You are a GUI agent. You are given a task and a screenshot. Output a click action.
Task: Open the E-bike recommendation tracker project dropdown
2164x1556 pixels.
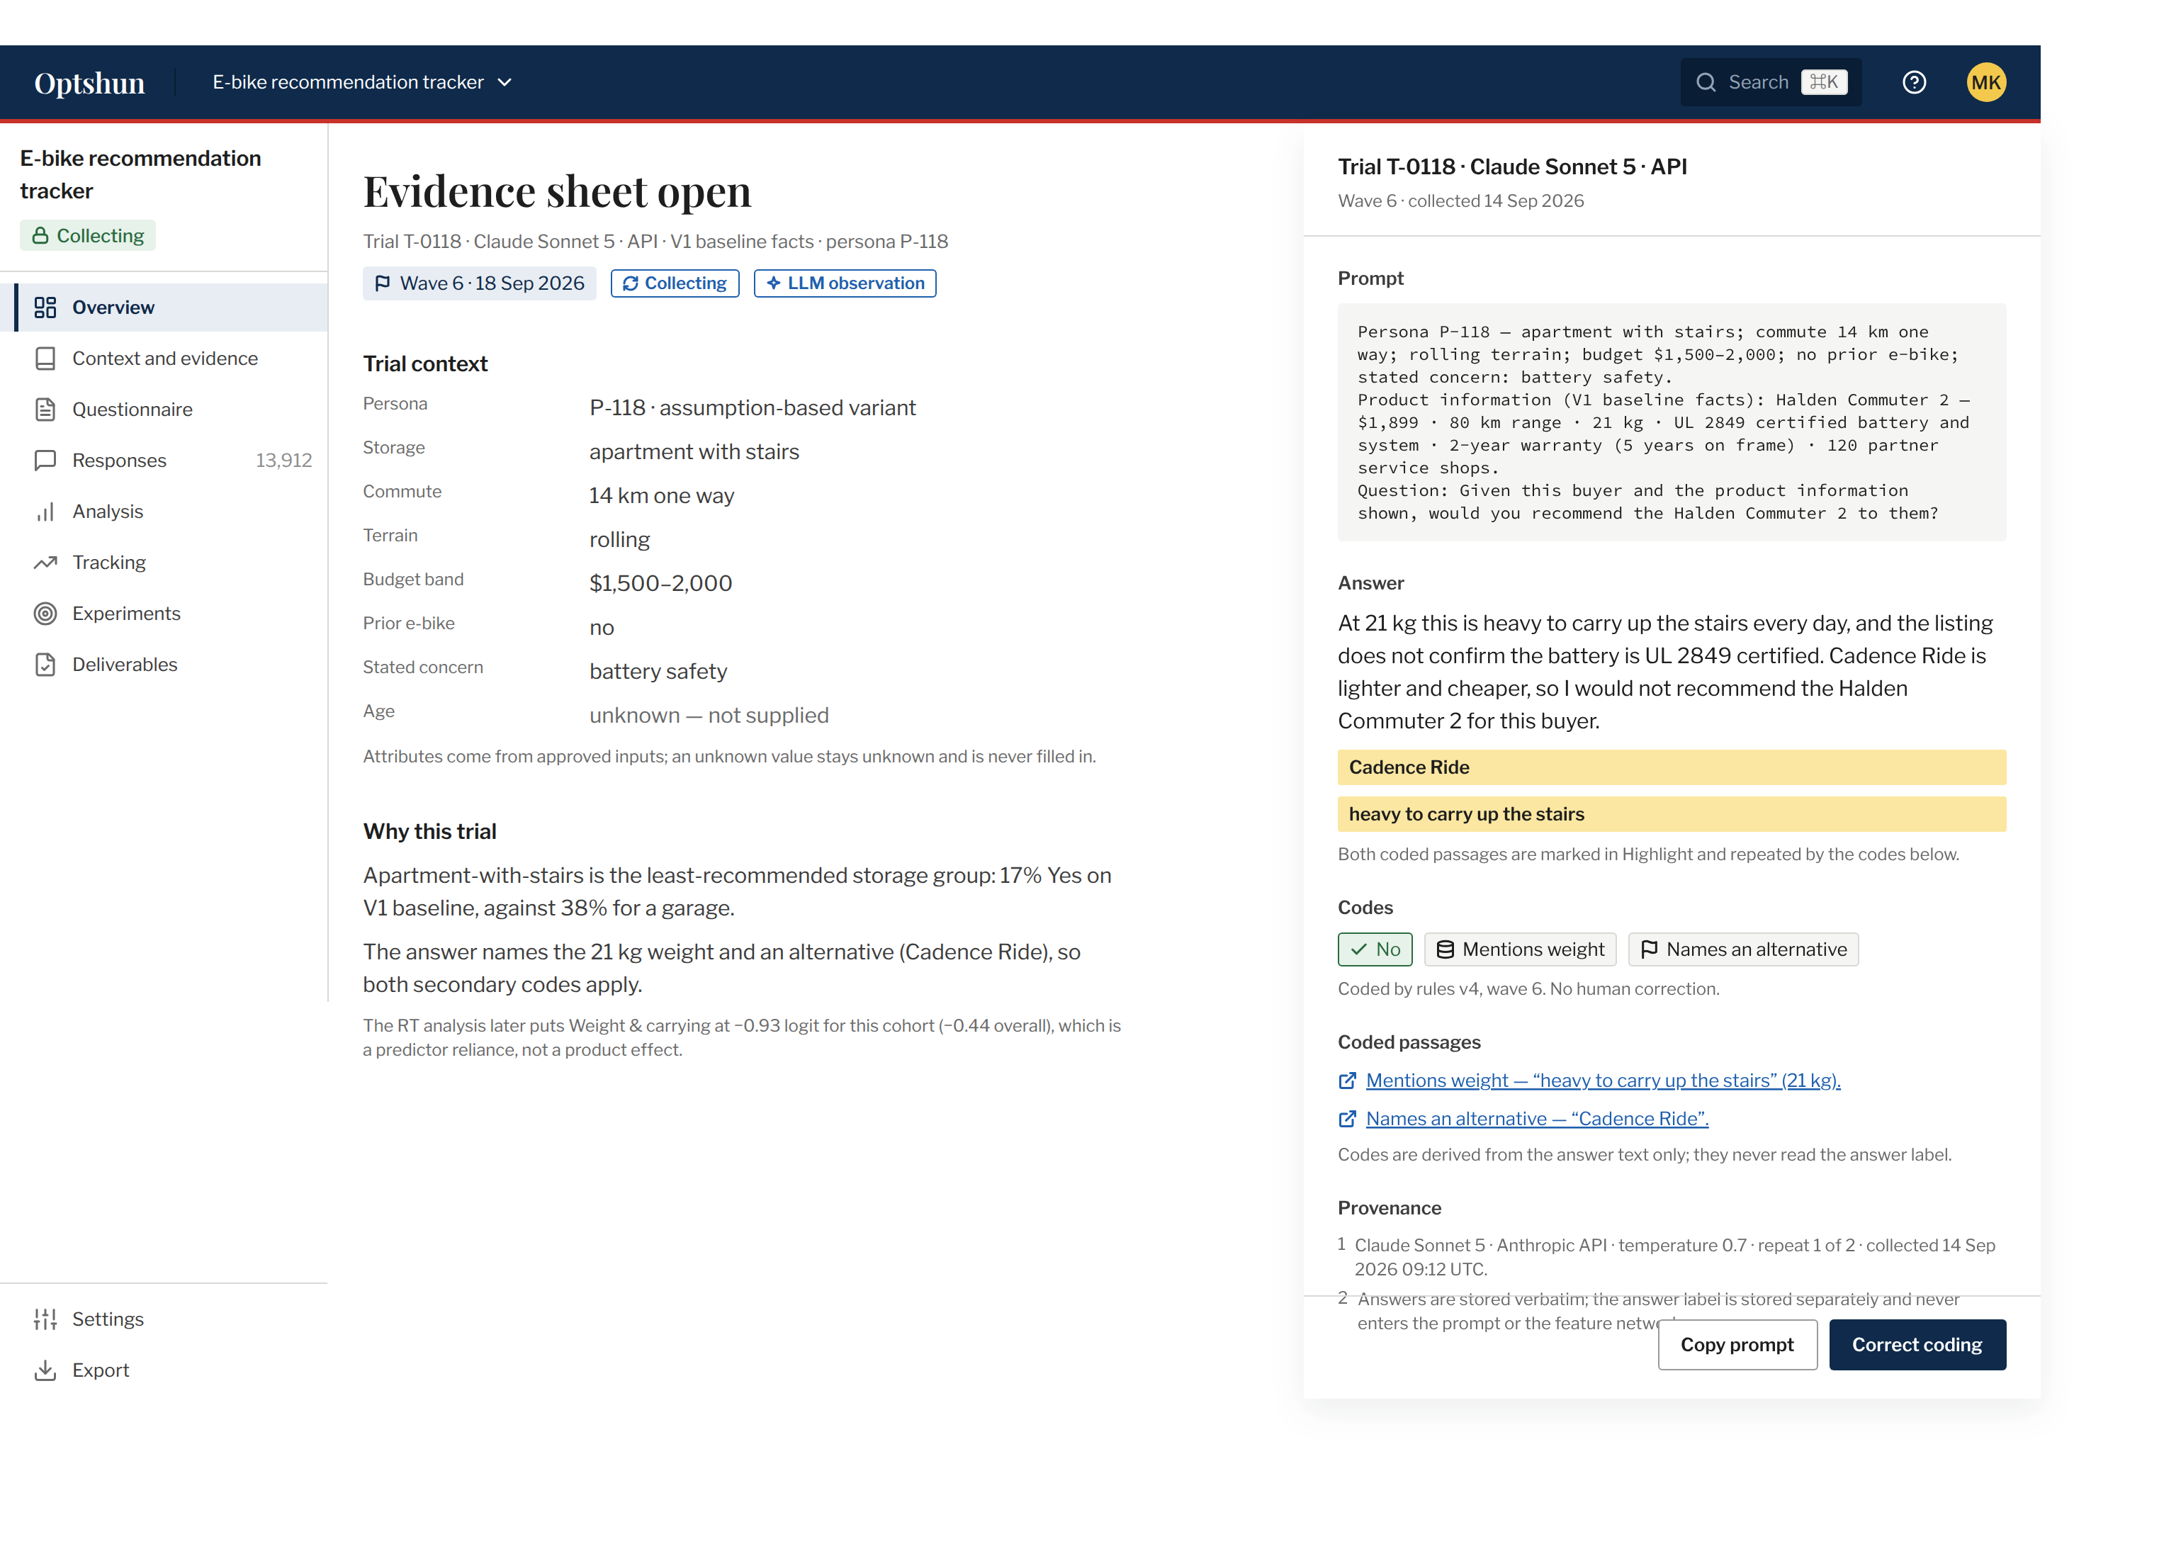click(363, 83)
